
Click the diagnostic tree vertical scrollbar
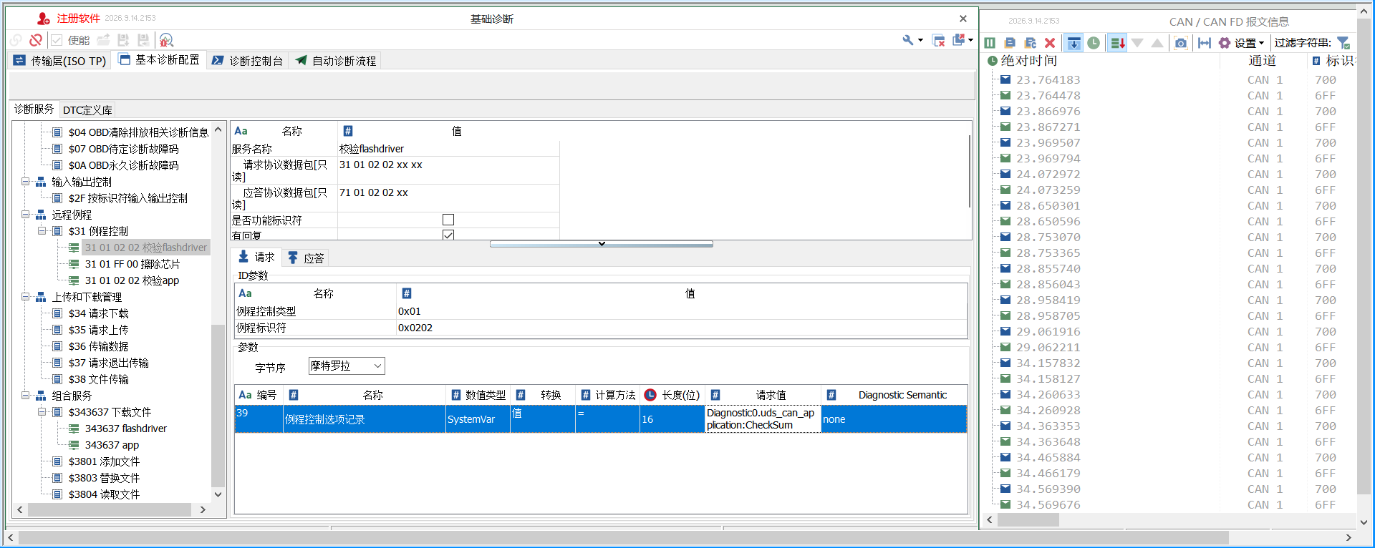[218, 404]
